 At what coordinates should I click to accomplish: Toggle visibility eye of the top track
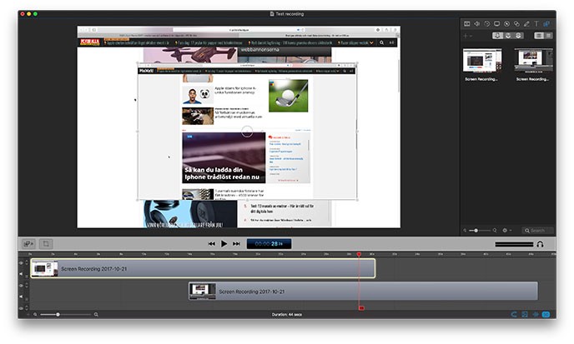(x=21, y=263)
